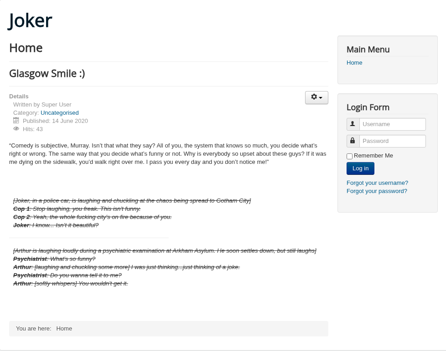446x351 pixels.
Task: Focus the Password input field
Action: coord(393,141)
